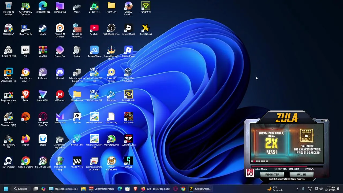Screen dimensions: 343x193
Task: Select the VRChat desktop icon
Action: [77, 118]
